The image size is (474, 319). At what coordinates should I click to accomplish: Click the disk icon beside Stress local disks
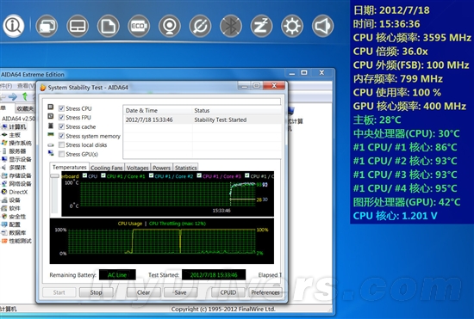(x=51, y=145)
